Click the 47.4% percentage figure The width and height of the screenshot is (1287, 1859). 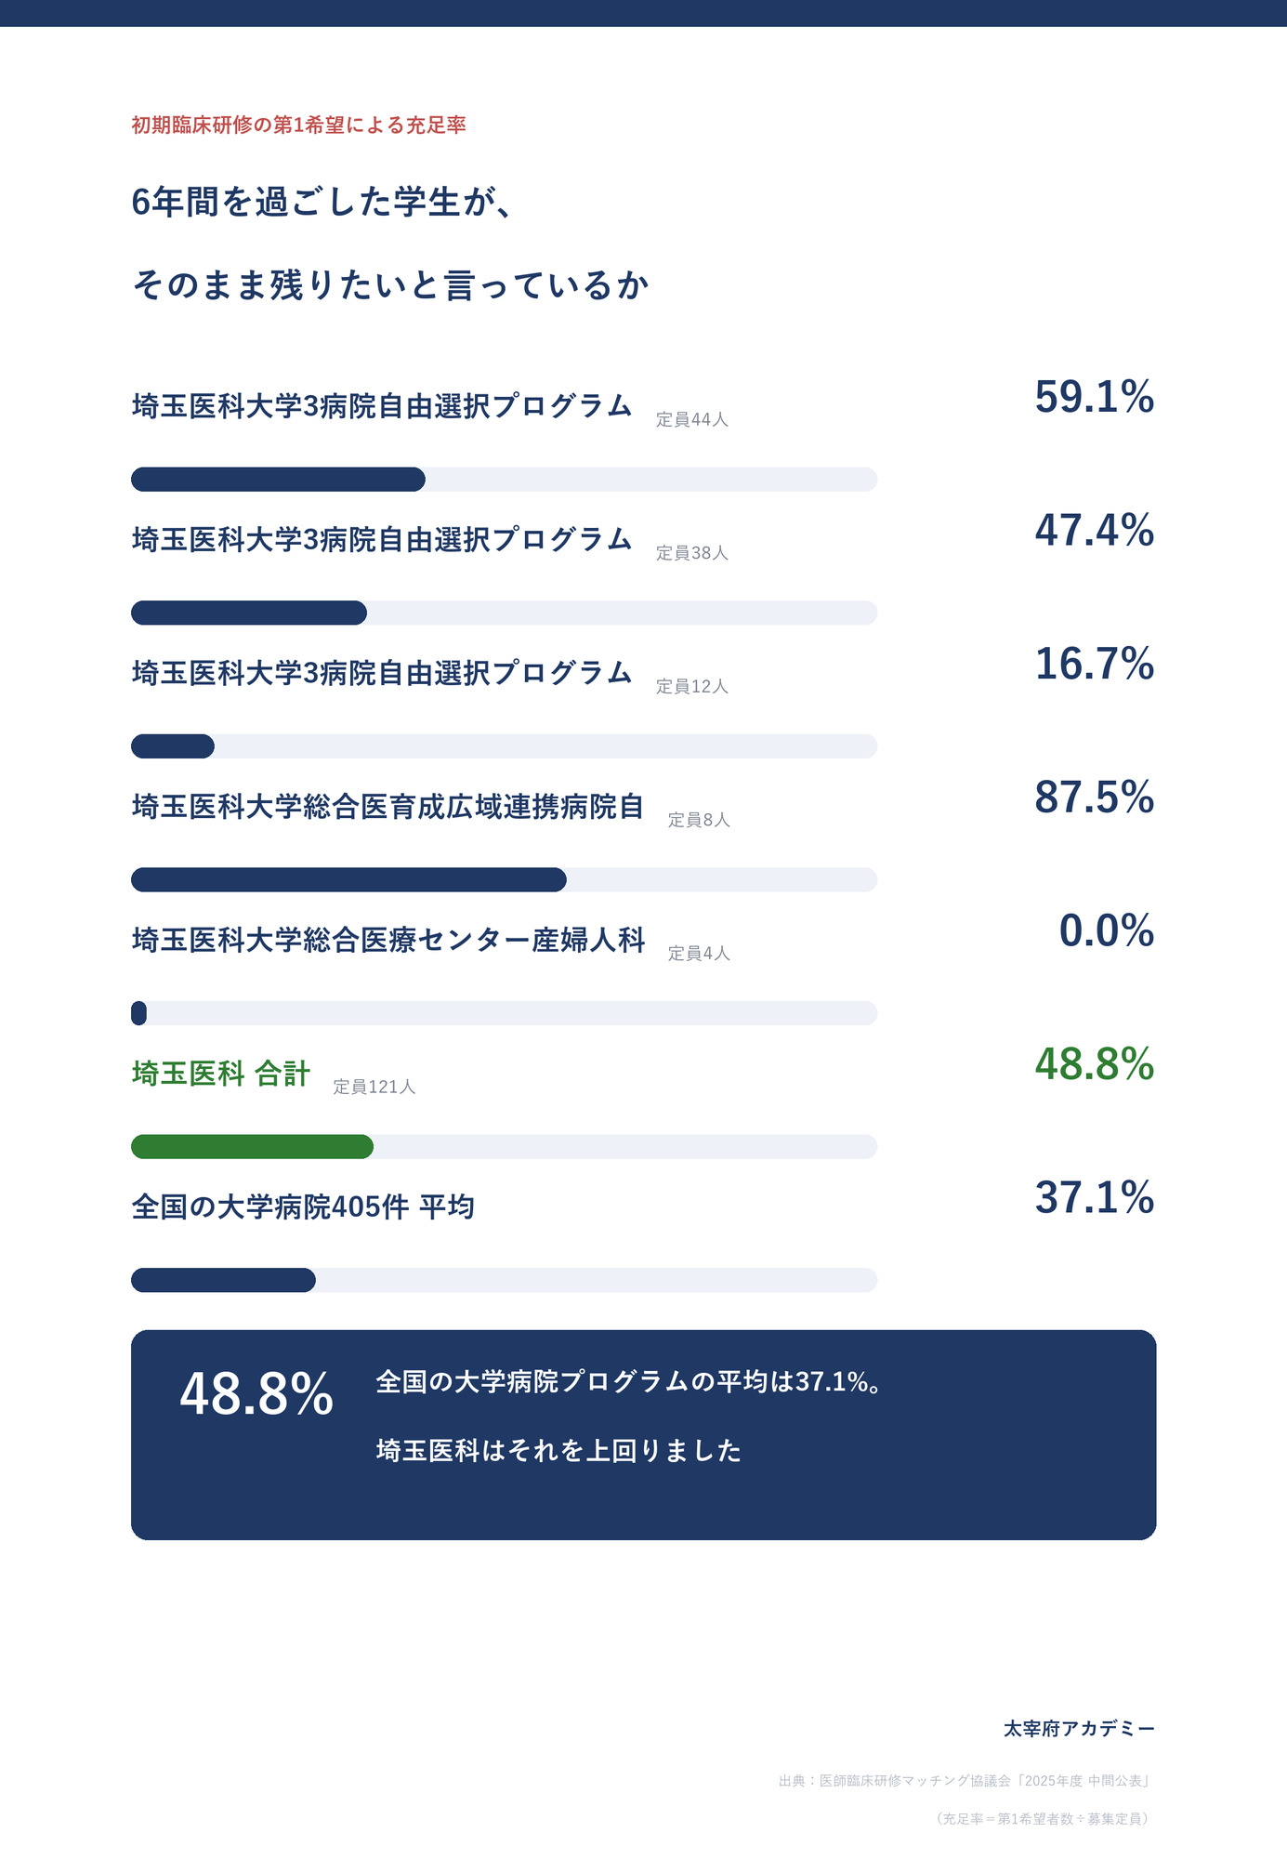pos(1094,531)
